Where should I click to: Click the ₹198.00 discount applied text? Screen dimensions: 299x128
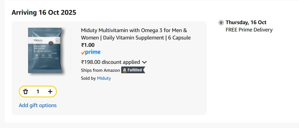(x=110, y=62)
